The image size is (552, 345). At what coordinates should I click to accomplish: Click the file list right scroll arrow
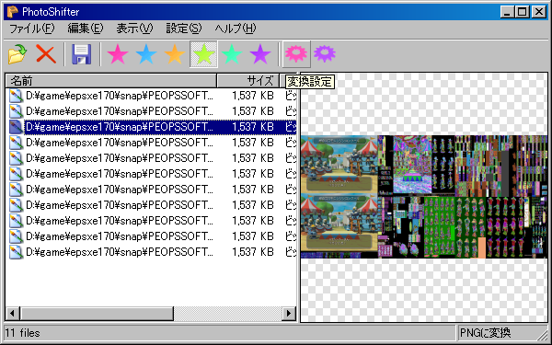click(289, 313)
